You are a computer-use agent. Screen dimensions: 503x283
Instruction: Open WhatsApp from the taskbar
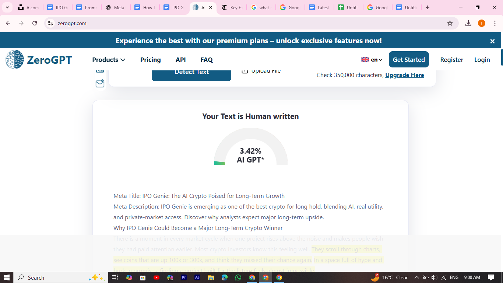(x=238, y=277)
